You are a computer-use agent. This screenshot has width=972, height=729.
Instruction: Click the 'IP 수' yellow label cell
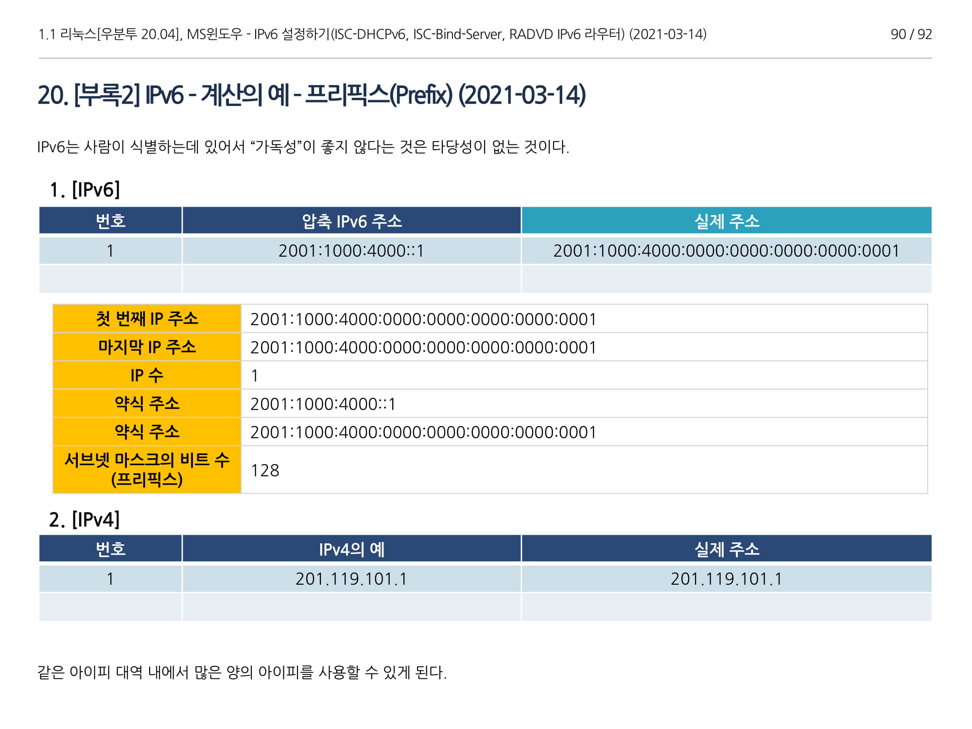pos(147,375)
